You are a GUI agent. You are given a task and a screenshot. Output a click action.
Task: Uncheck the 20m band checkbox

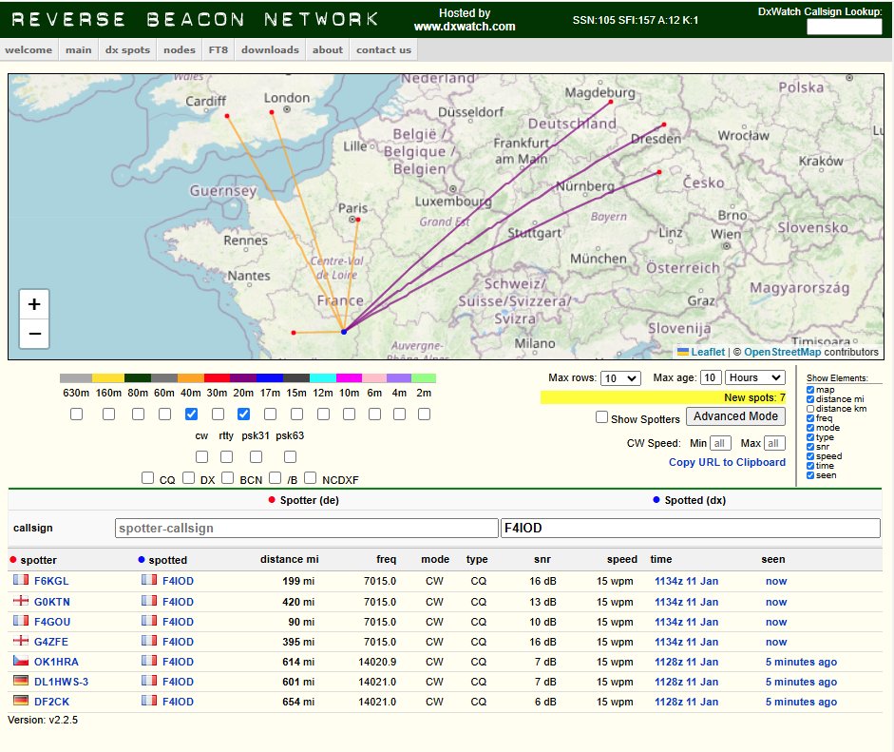pyautogui.click(x=243, y=415)
